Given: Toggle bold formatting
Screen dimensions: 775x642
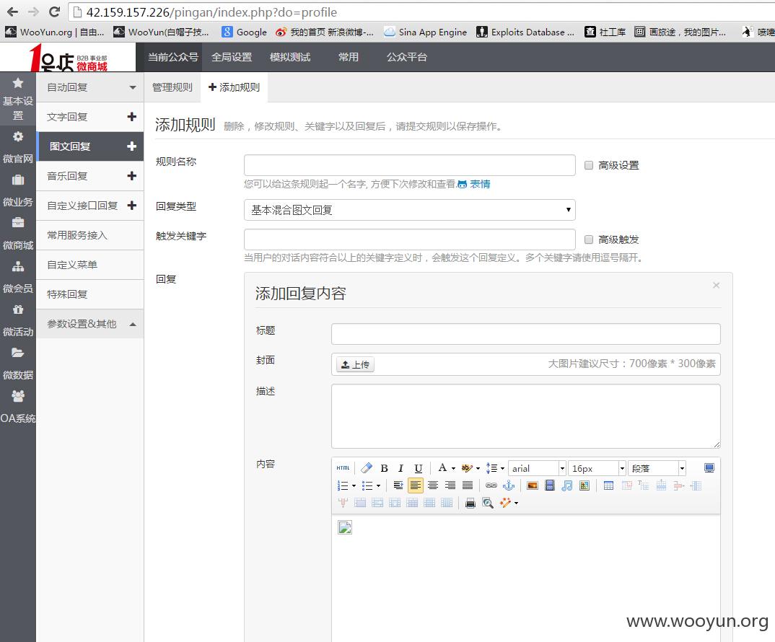Looking at the screenshot, I should [x=384, y=468].
